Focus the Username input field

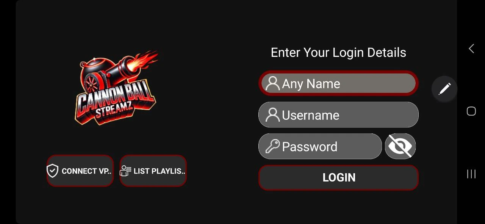338,115
